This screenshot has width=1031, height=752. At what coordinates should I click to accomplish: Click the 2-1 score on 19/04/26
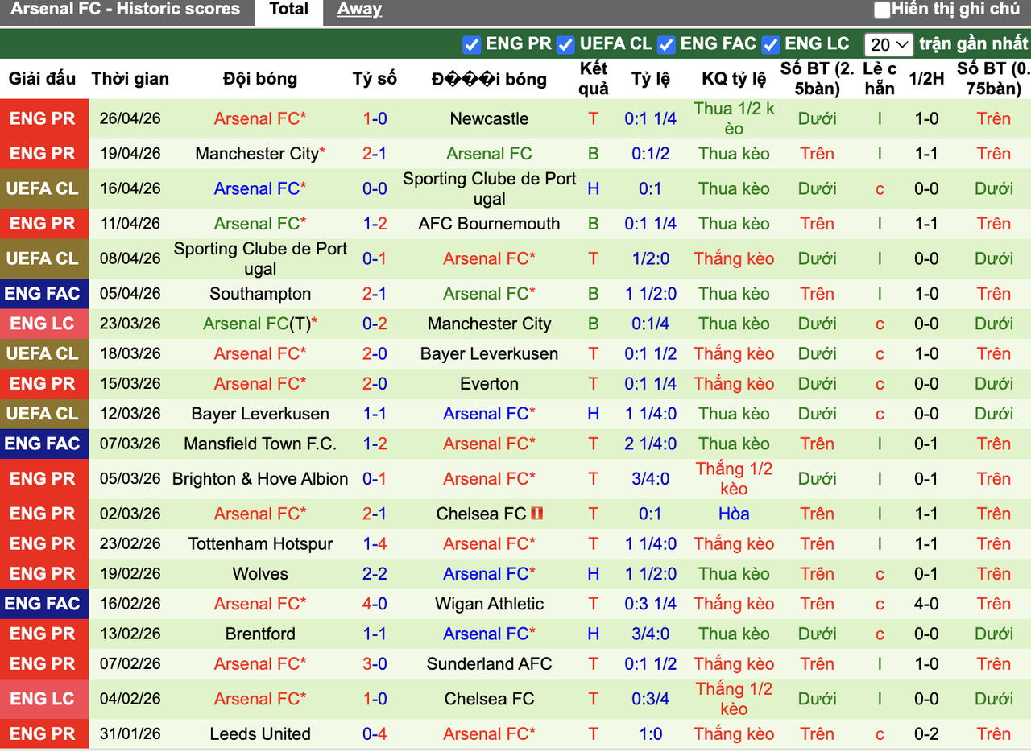click(375, 153)
